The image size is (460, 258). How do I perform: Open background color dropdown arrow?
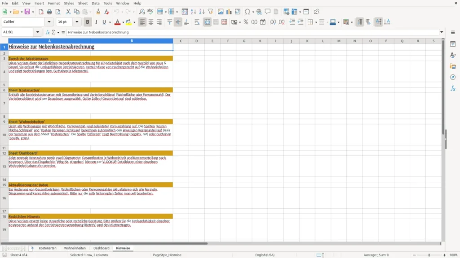tap(134, 22)
